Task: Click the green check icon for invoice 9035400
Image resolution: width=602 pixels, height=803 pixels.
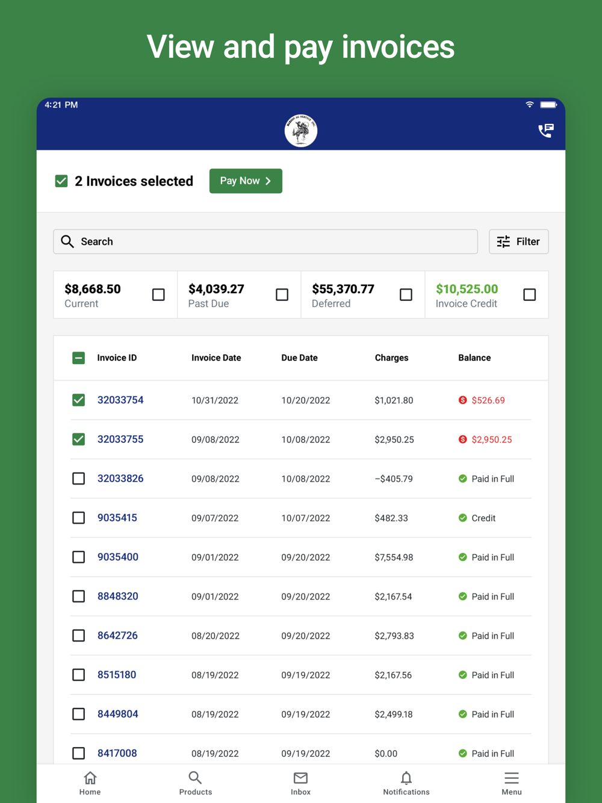Action: click(x=462, y=557)
